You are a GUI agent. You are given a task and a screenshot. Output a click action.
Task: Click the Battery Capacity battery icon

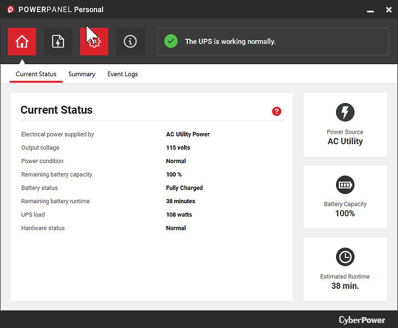(x=345, y=184)
